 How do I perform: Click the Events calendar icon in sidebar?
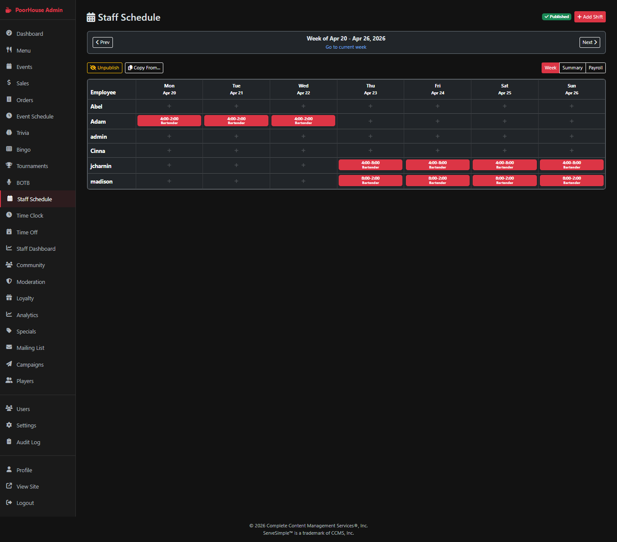(9, 66)
